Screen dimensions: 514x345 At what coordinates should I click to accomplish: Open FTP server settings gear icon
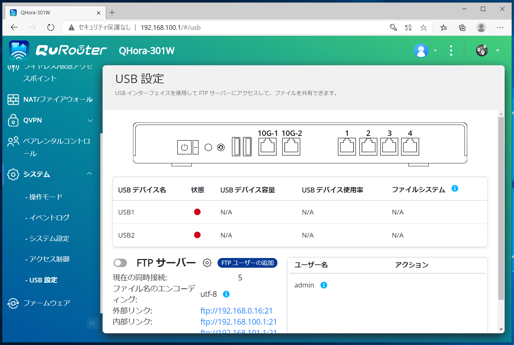pyautogui.click(x=207, y=263)
